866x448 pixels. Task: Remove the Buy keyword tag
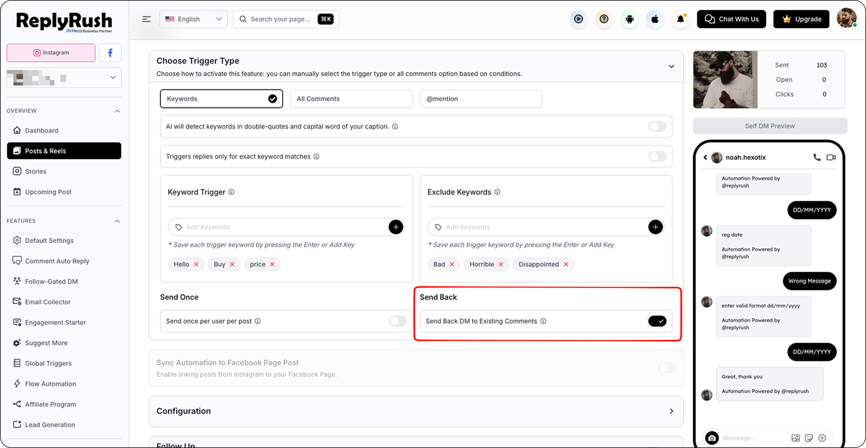click(x=232, y=264)
